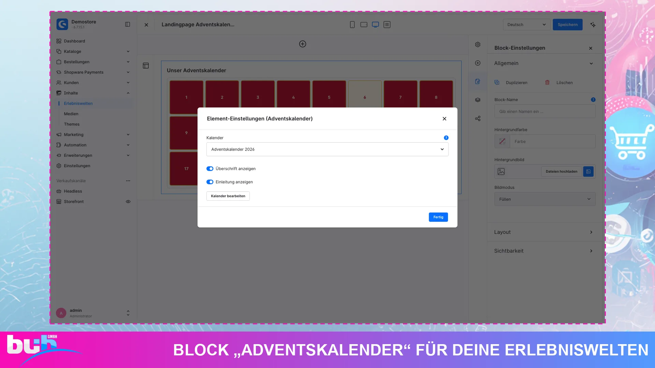Click the Duplizieren block action
Screen dimensions: 655x368
click(511, 82)
